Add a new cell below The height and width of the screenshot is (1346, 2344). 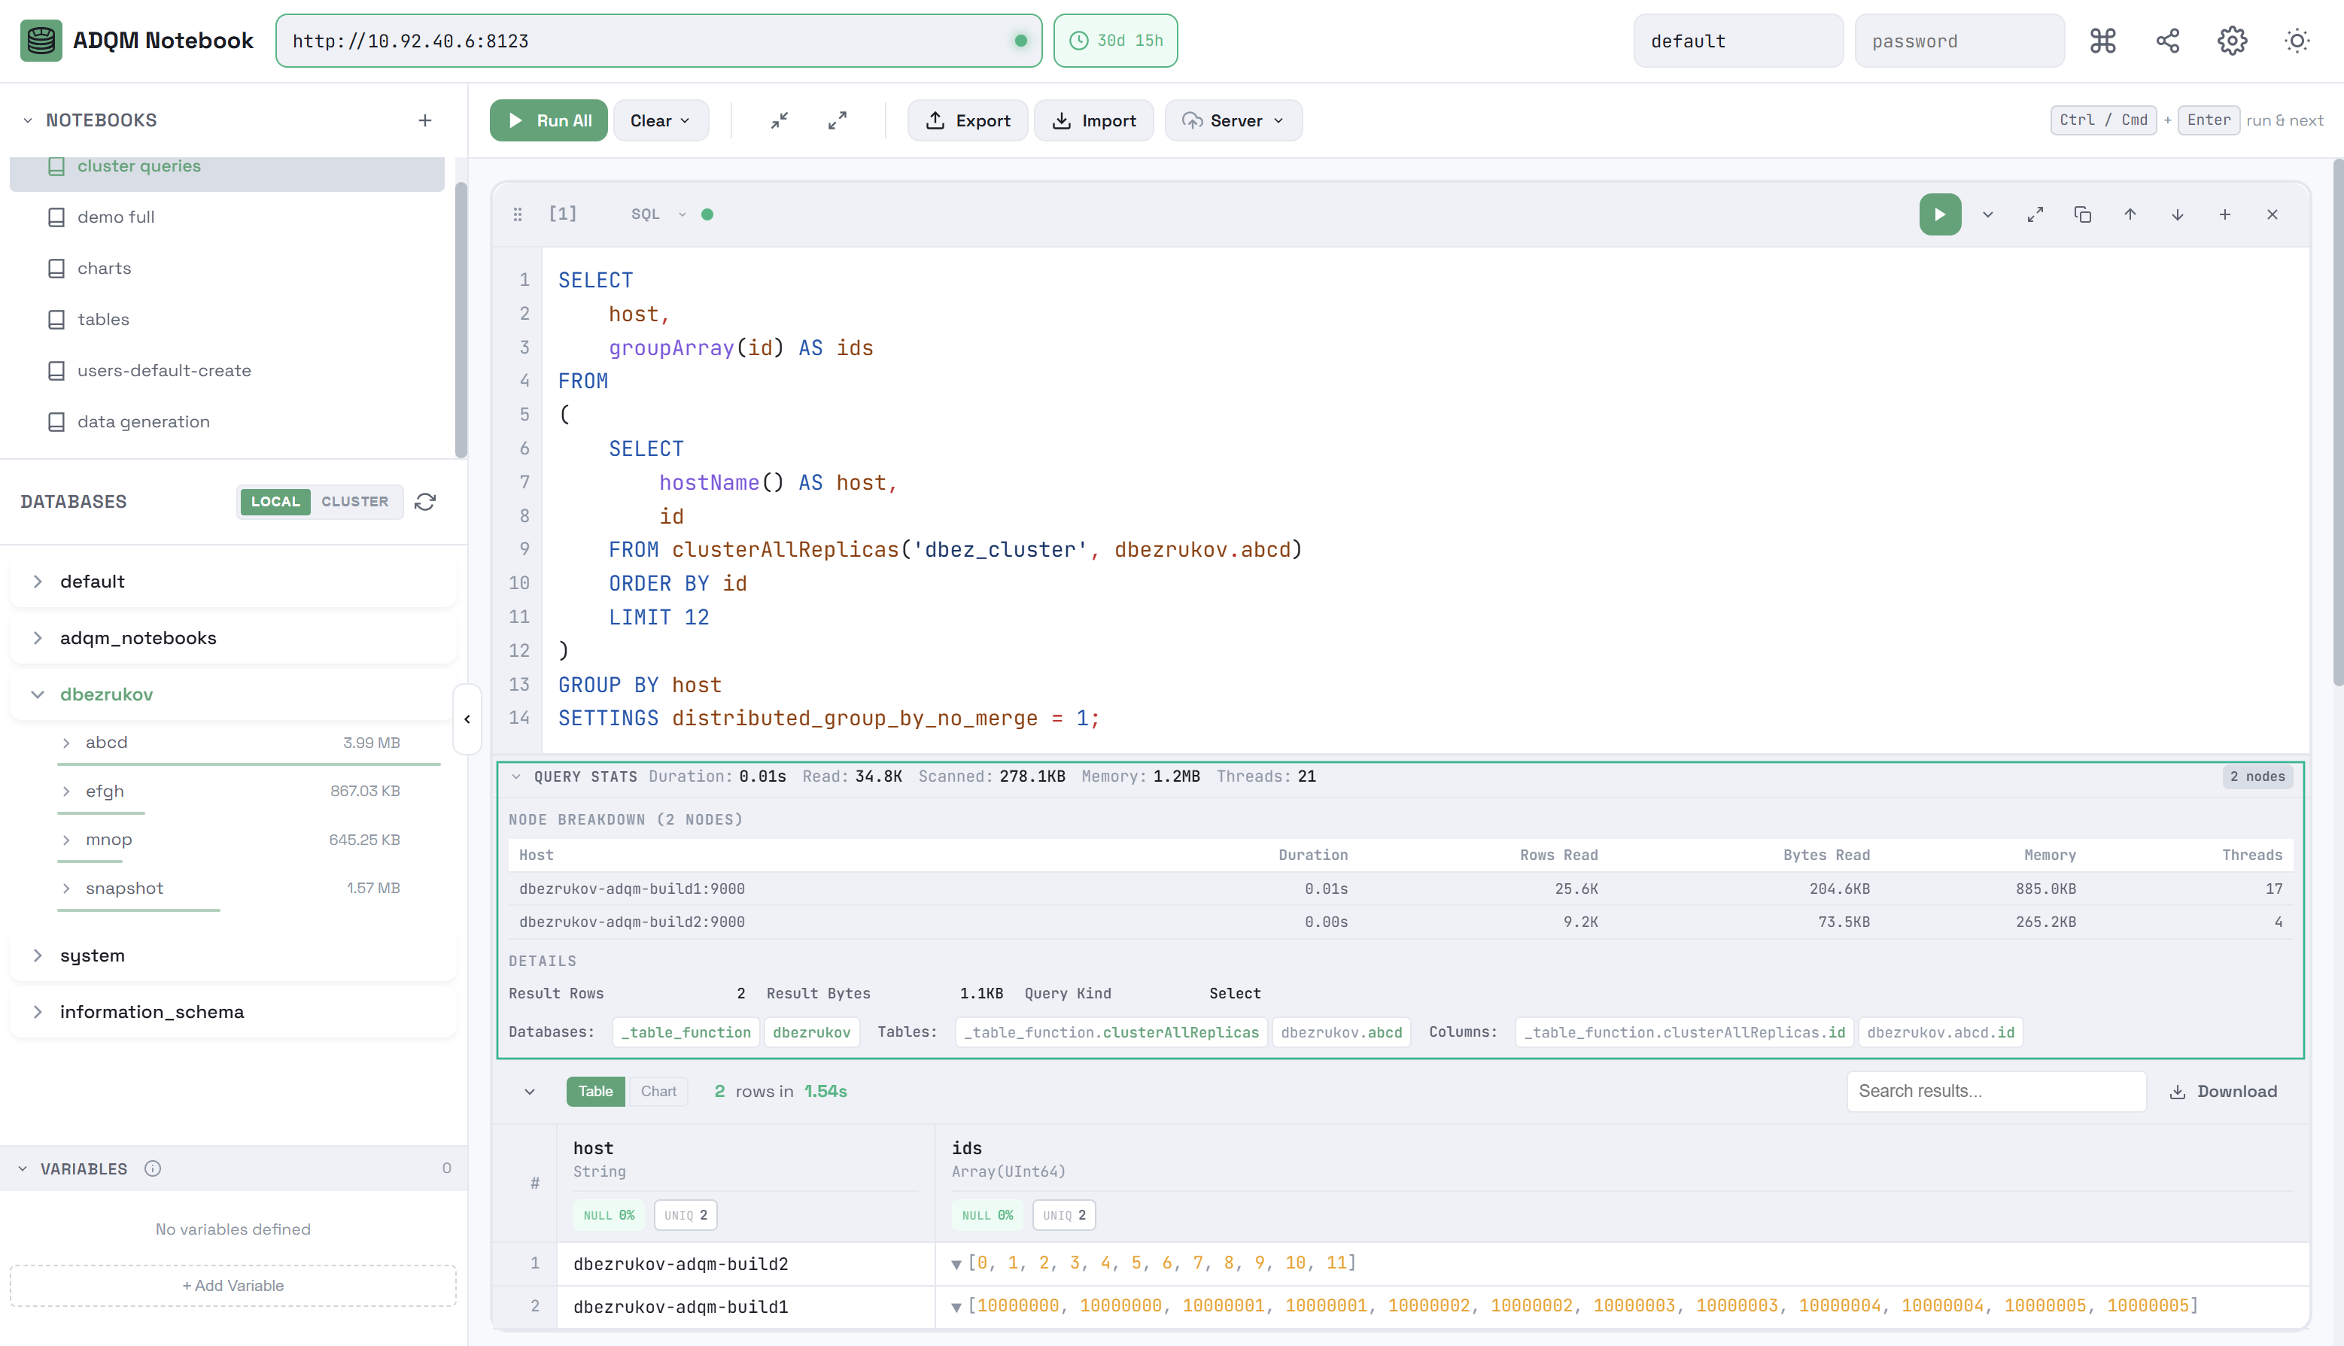click(x=2225, y=214)
